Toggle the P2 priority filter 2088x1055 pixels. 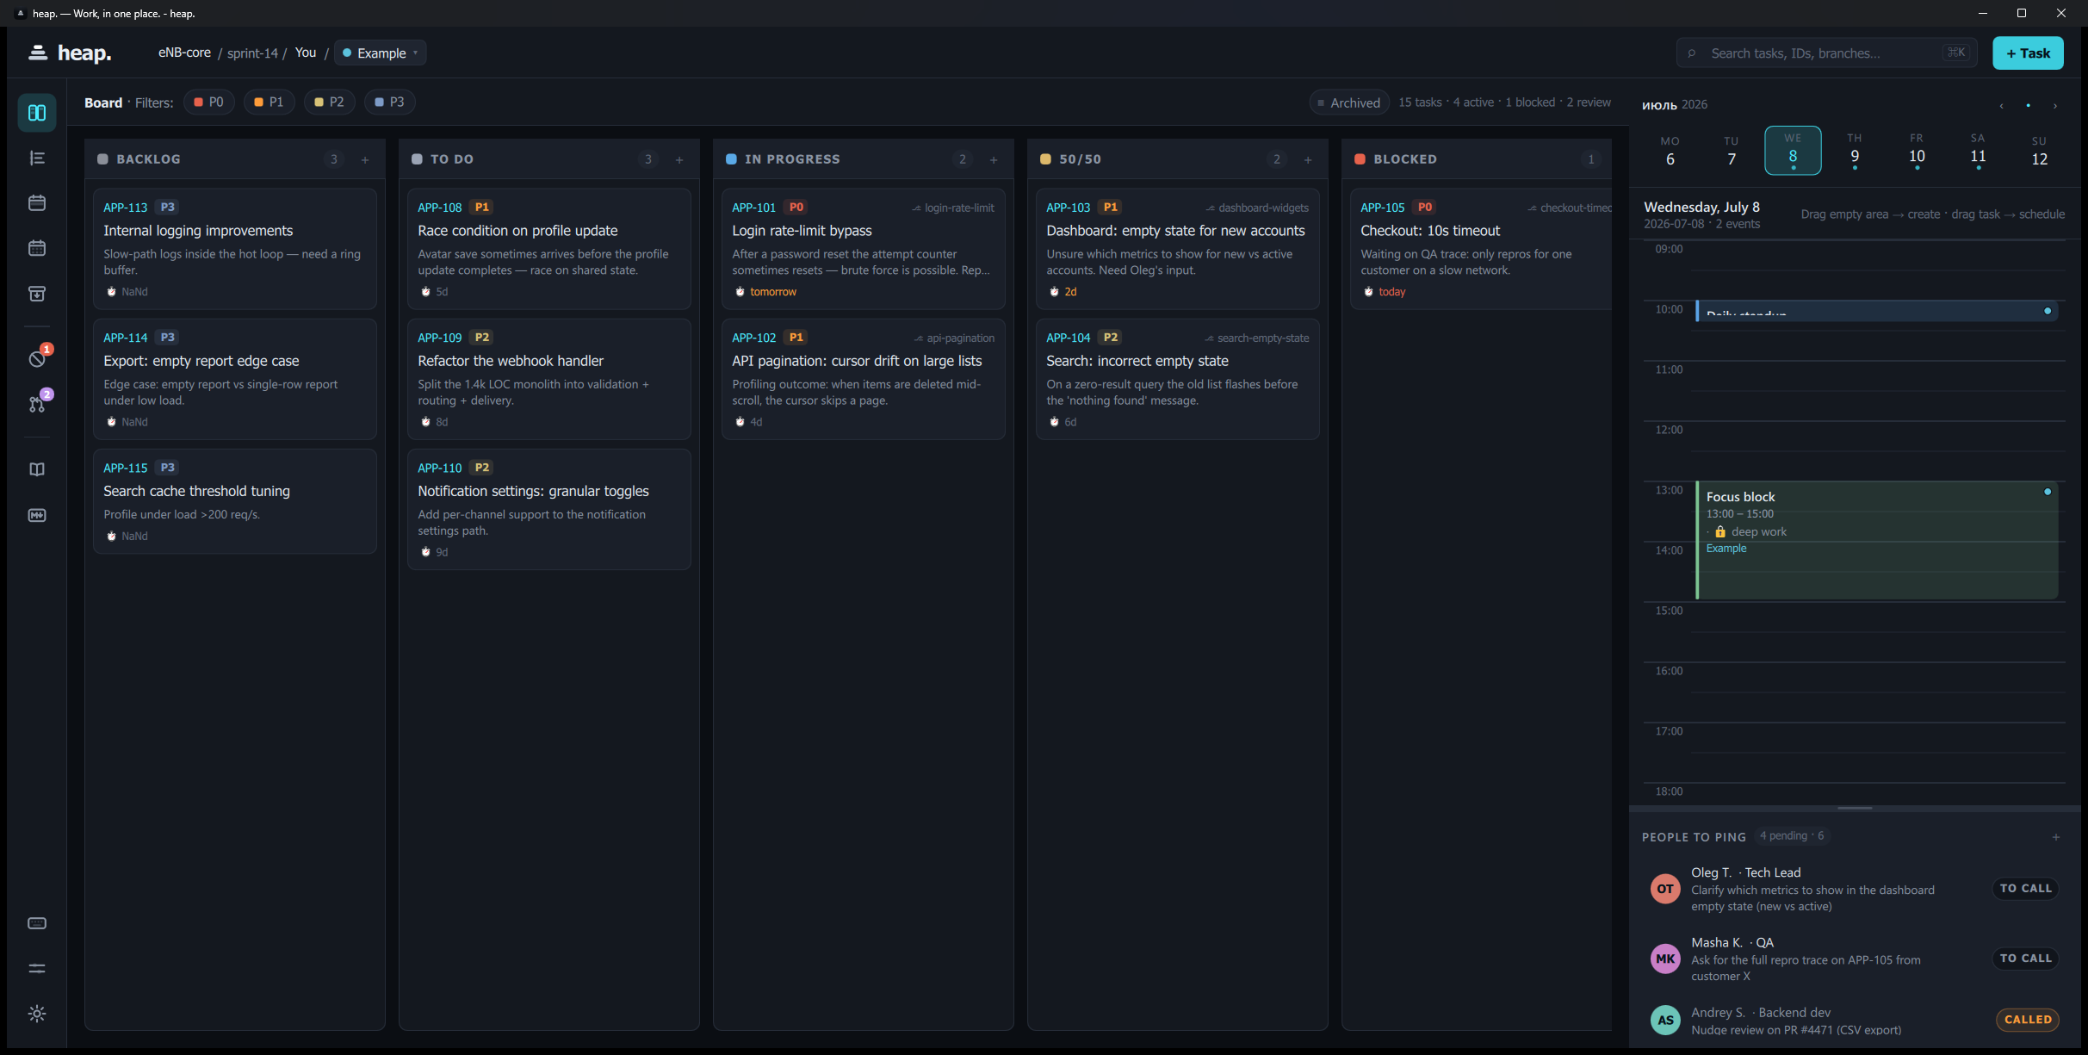point(330,102)
